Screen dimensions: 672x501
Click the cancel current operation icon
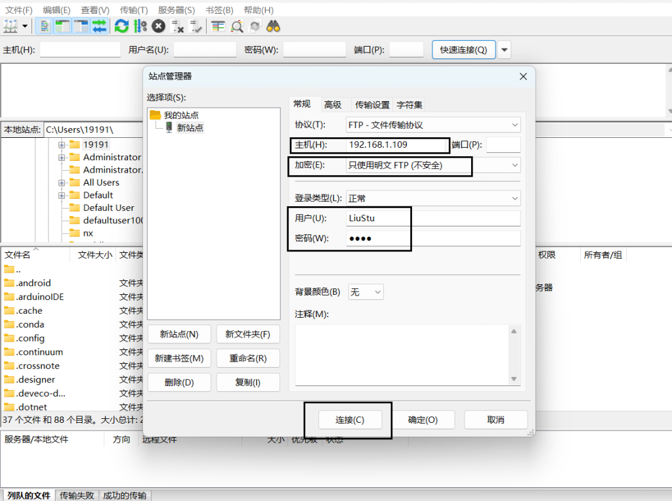tap(158, 26)
